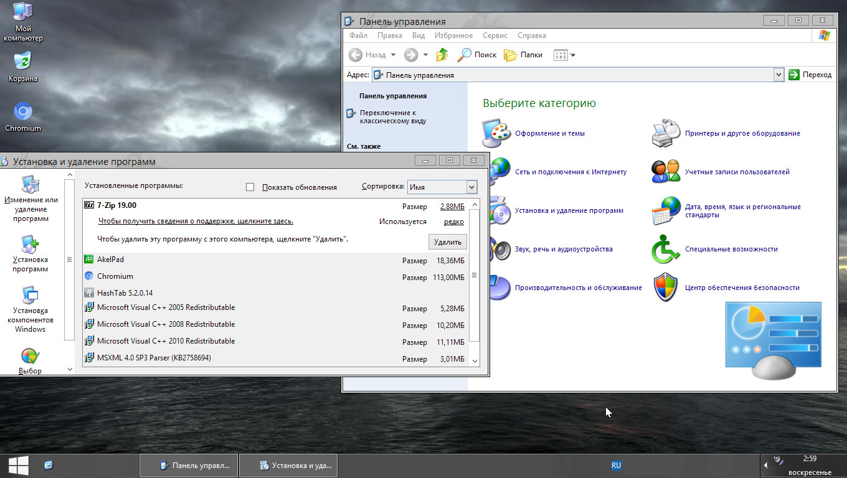Open the User Accounts category icon
Viewport: 847px width, 478px height.
pyautogui.click(x=665, y=172)
